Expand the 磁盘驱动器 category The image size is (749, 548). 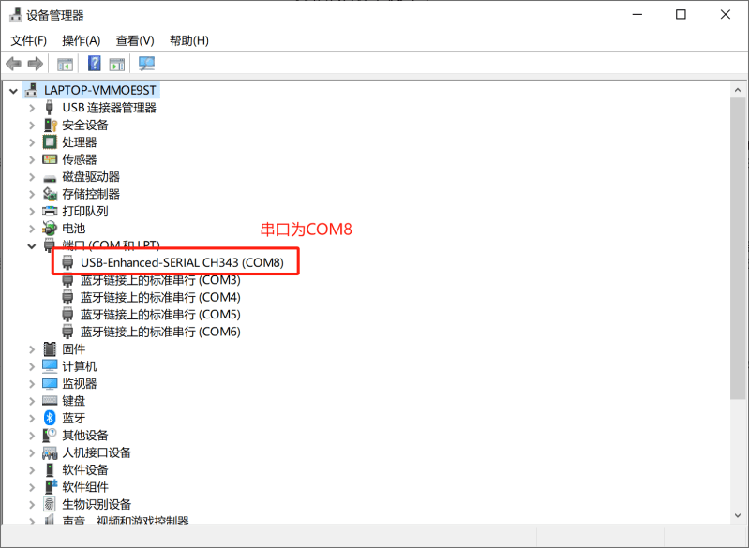(x=32, y=177)
